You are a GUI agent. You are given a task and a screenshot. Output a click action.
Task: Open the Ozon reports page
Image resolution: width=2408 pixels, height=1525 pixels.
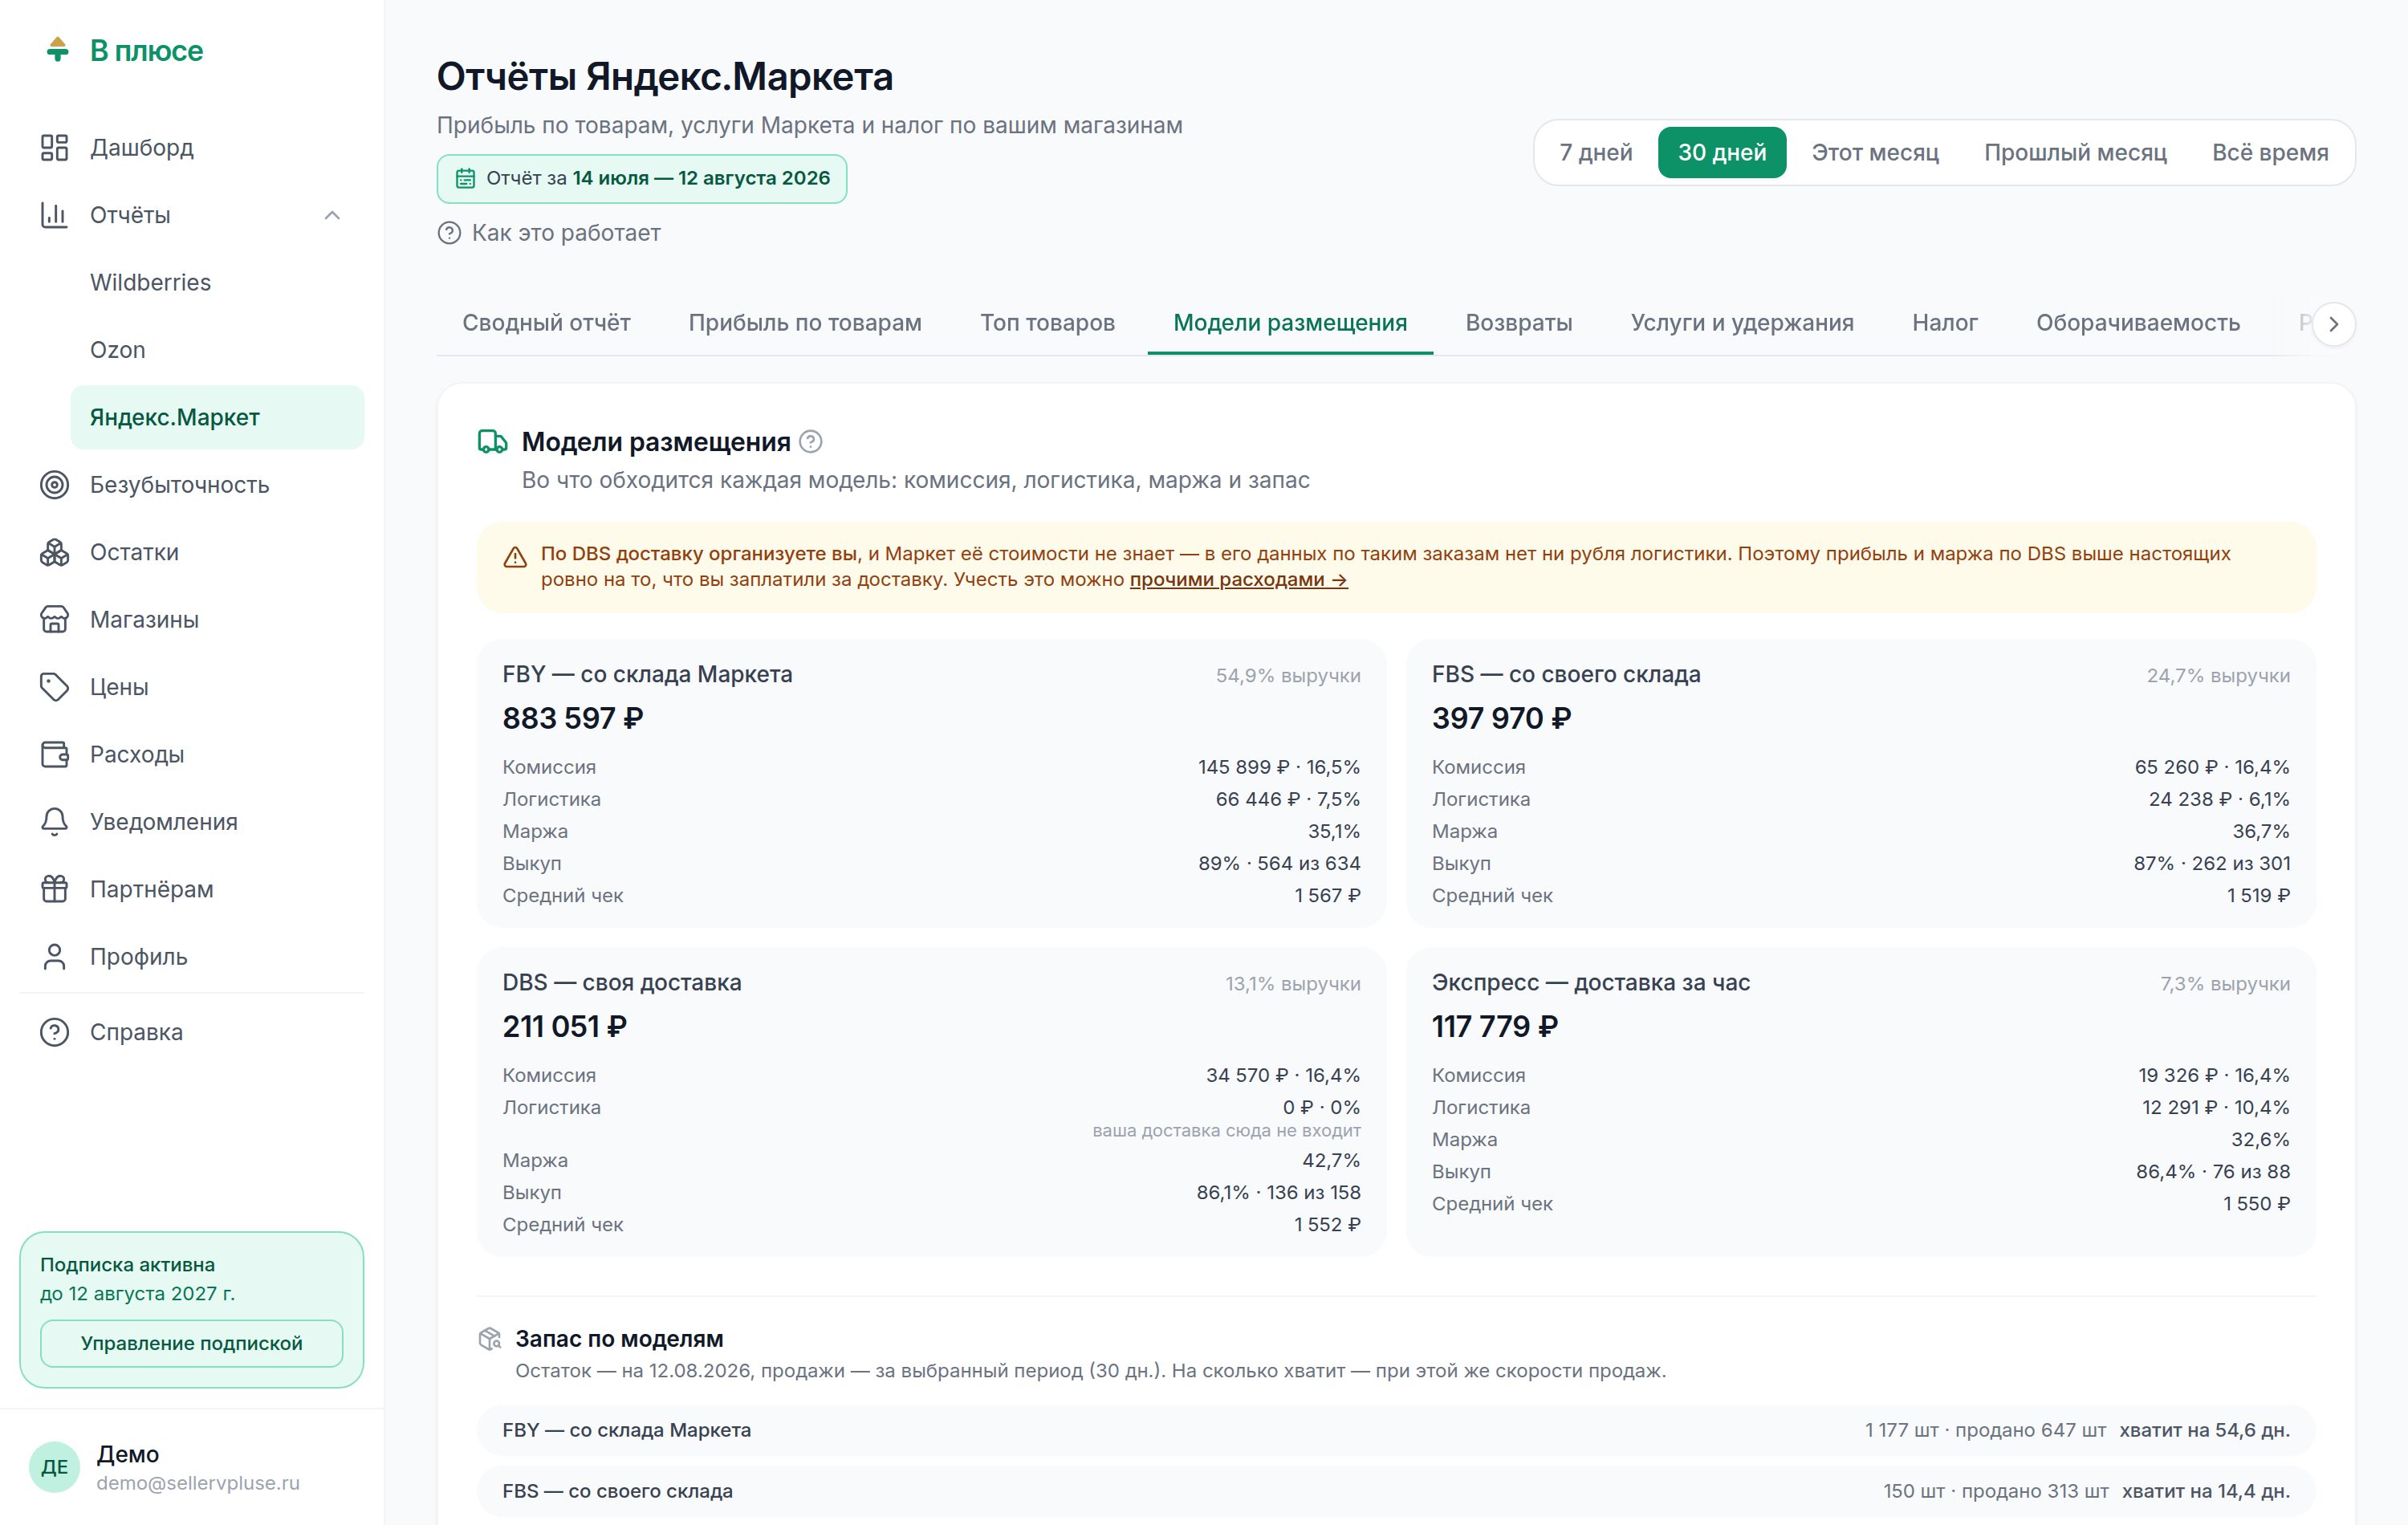217,350
